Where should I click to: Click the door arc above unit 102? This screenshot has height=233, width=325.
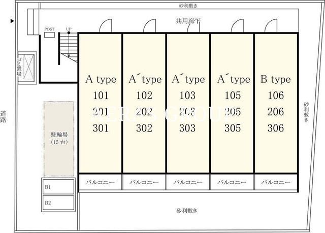pyautogui.click(x=149, y=26)
